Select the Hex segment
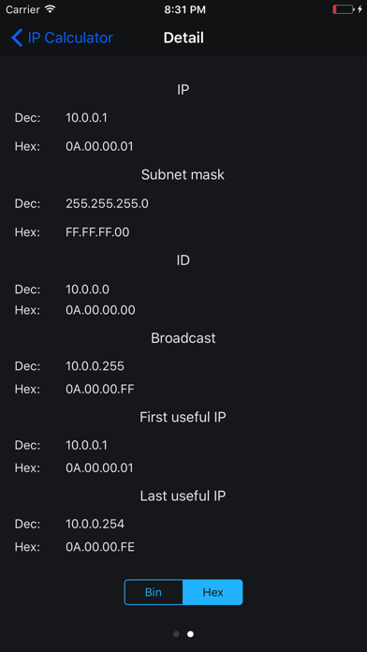The image size is (367, 652). click(x=213, y=592)
